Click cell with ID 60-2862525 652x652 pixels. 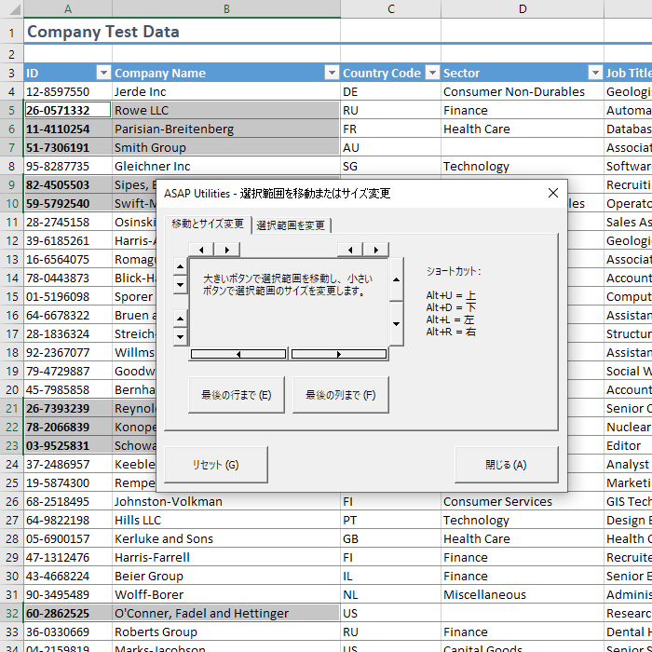click(x=68, y=613)
